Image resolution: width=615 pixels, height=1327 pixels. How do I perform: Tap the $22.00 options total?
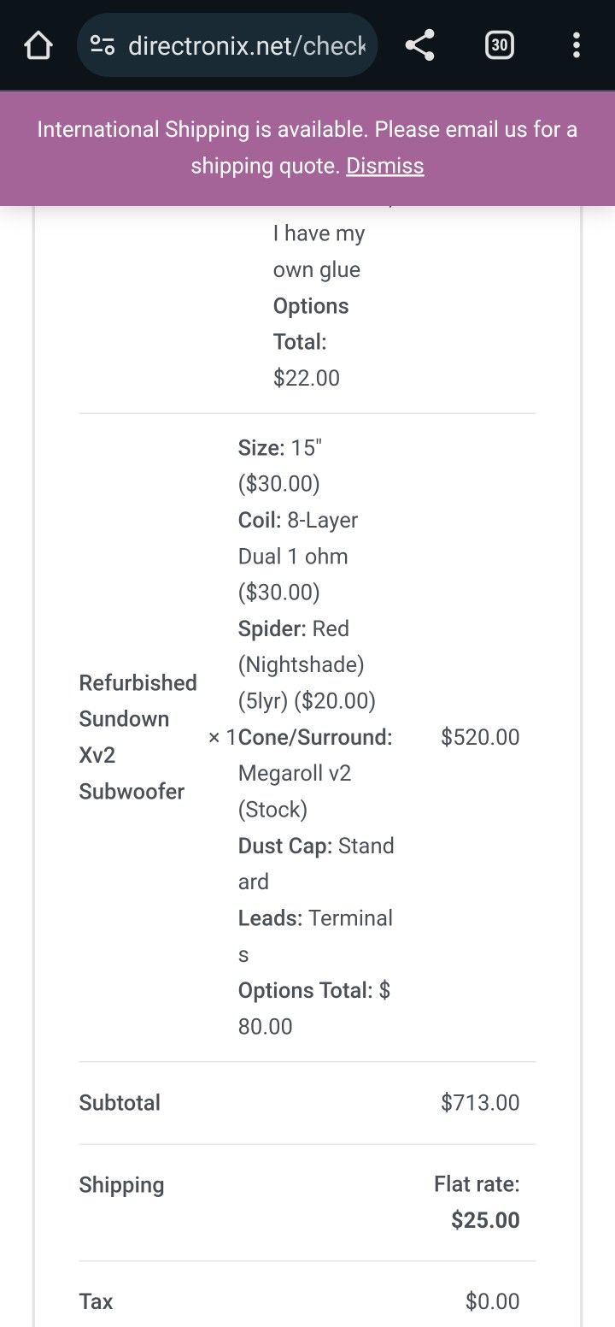click(307, 378)
